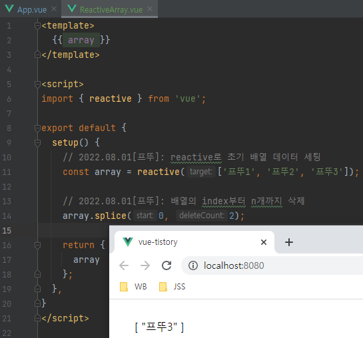
Task: Click the Vue icon on App.vue tab
Action: (9, 9)
